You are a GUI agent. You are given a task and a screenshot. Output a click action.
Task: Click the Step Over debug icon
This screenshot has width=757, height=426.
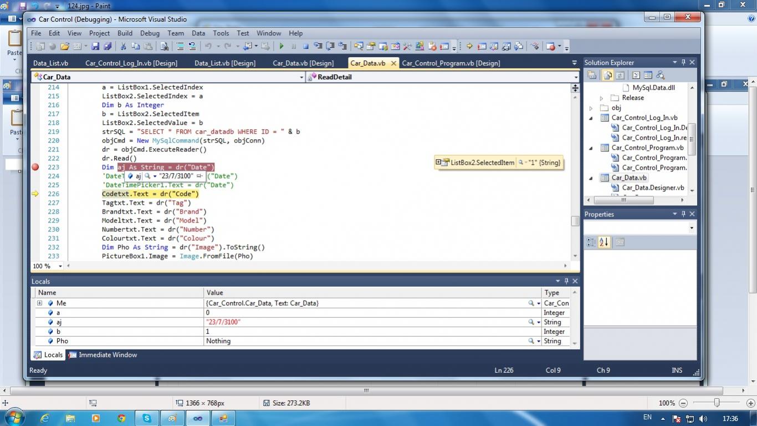click(x=330, y=47)
